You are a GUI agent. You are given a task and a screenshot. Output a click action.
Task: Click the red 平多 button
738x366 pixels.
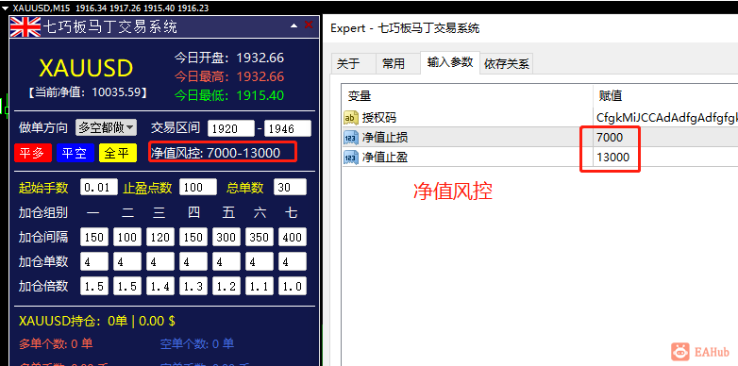[x=32, y=154]
